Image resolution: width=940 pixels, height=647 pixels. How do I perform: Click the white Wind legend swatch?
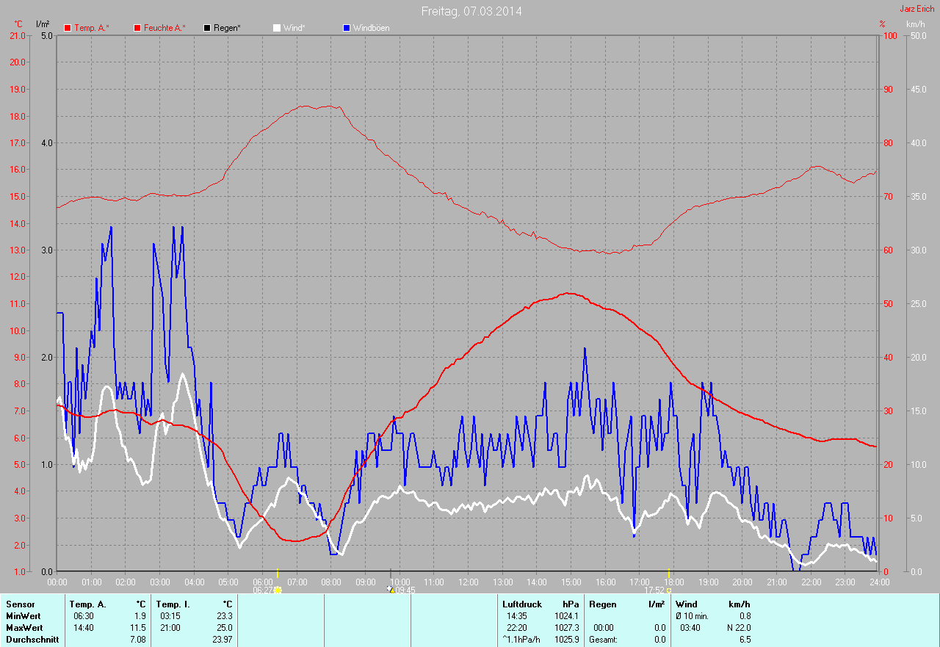click(x=276, y=28)
